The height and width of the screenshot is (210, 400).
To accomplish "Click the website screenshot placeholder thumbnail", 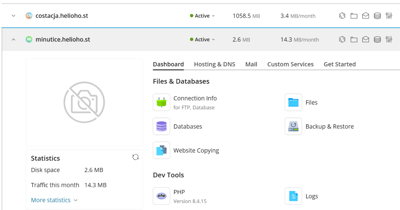I will click(x=84, y=102).
